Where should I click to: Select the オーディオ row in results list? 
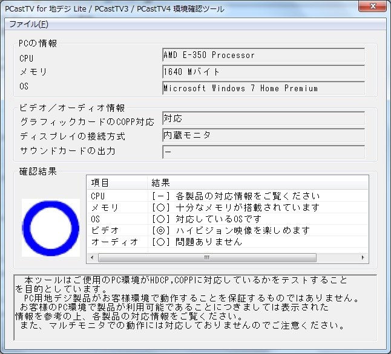click(x=228, y=242)
